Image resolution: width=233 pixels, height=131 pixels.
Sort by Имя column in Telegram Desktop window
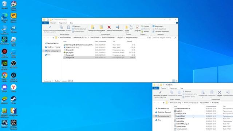click(65, 41)
